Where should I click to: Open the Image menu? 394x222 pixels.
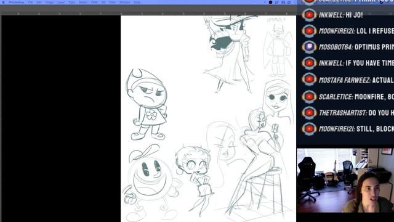tap(49, 2)
